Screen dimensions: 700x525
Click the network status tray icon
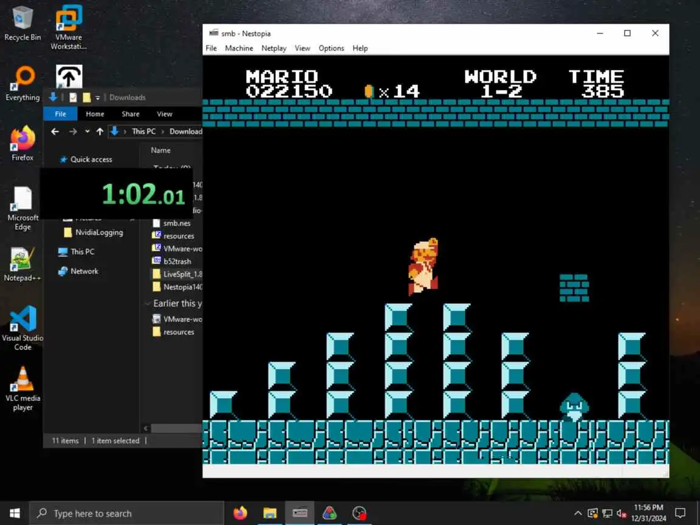(x=607, y=513)
